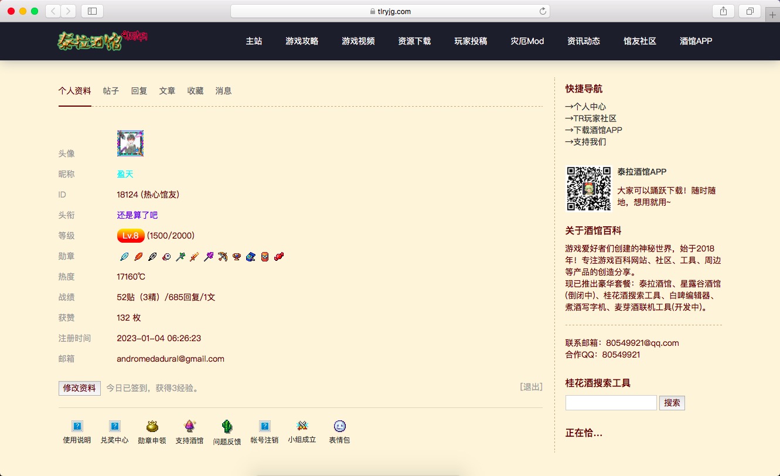Click the 问题反馈 cactus icon
This screenshot has width=780, height=476.
click(x=227, y=426)
